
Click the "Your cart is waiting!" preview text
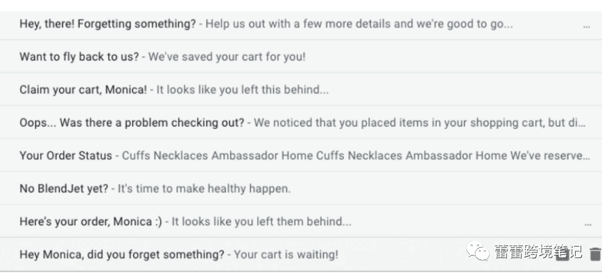286,254
